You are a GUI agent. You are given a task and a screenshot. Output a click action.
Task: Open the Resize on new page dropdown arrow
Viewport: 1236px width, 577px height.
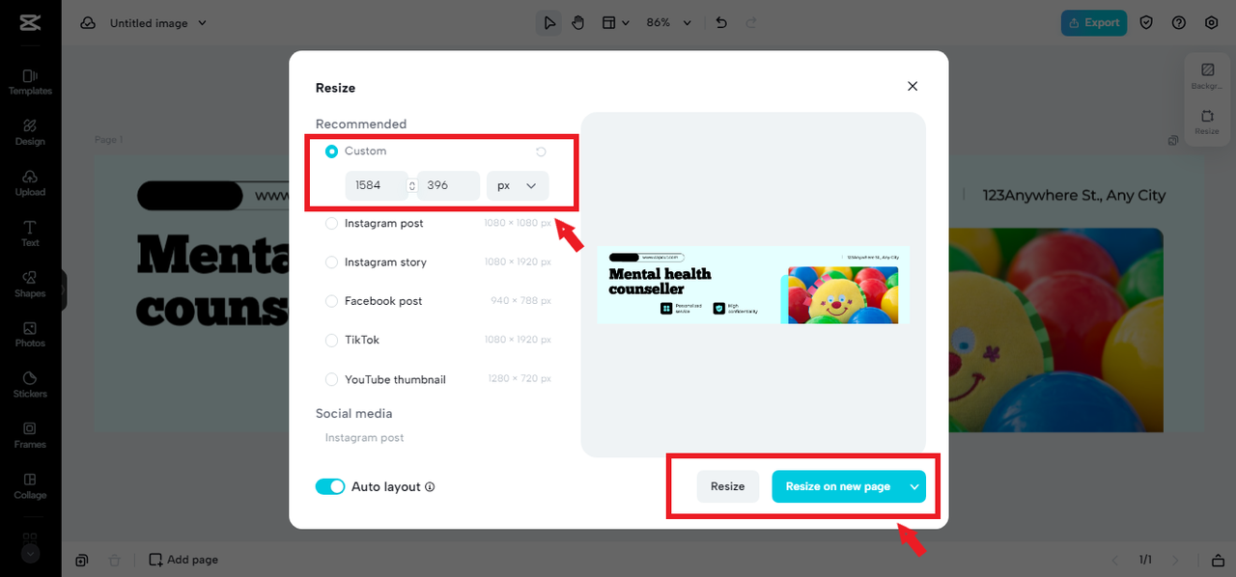pyautogui.click(x=914, y=487)
